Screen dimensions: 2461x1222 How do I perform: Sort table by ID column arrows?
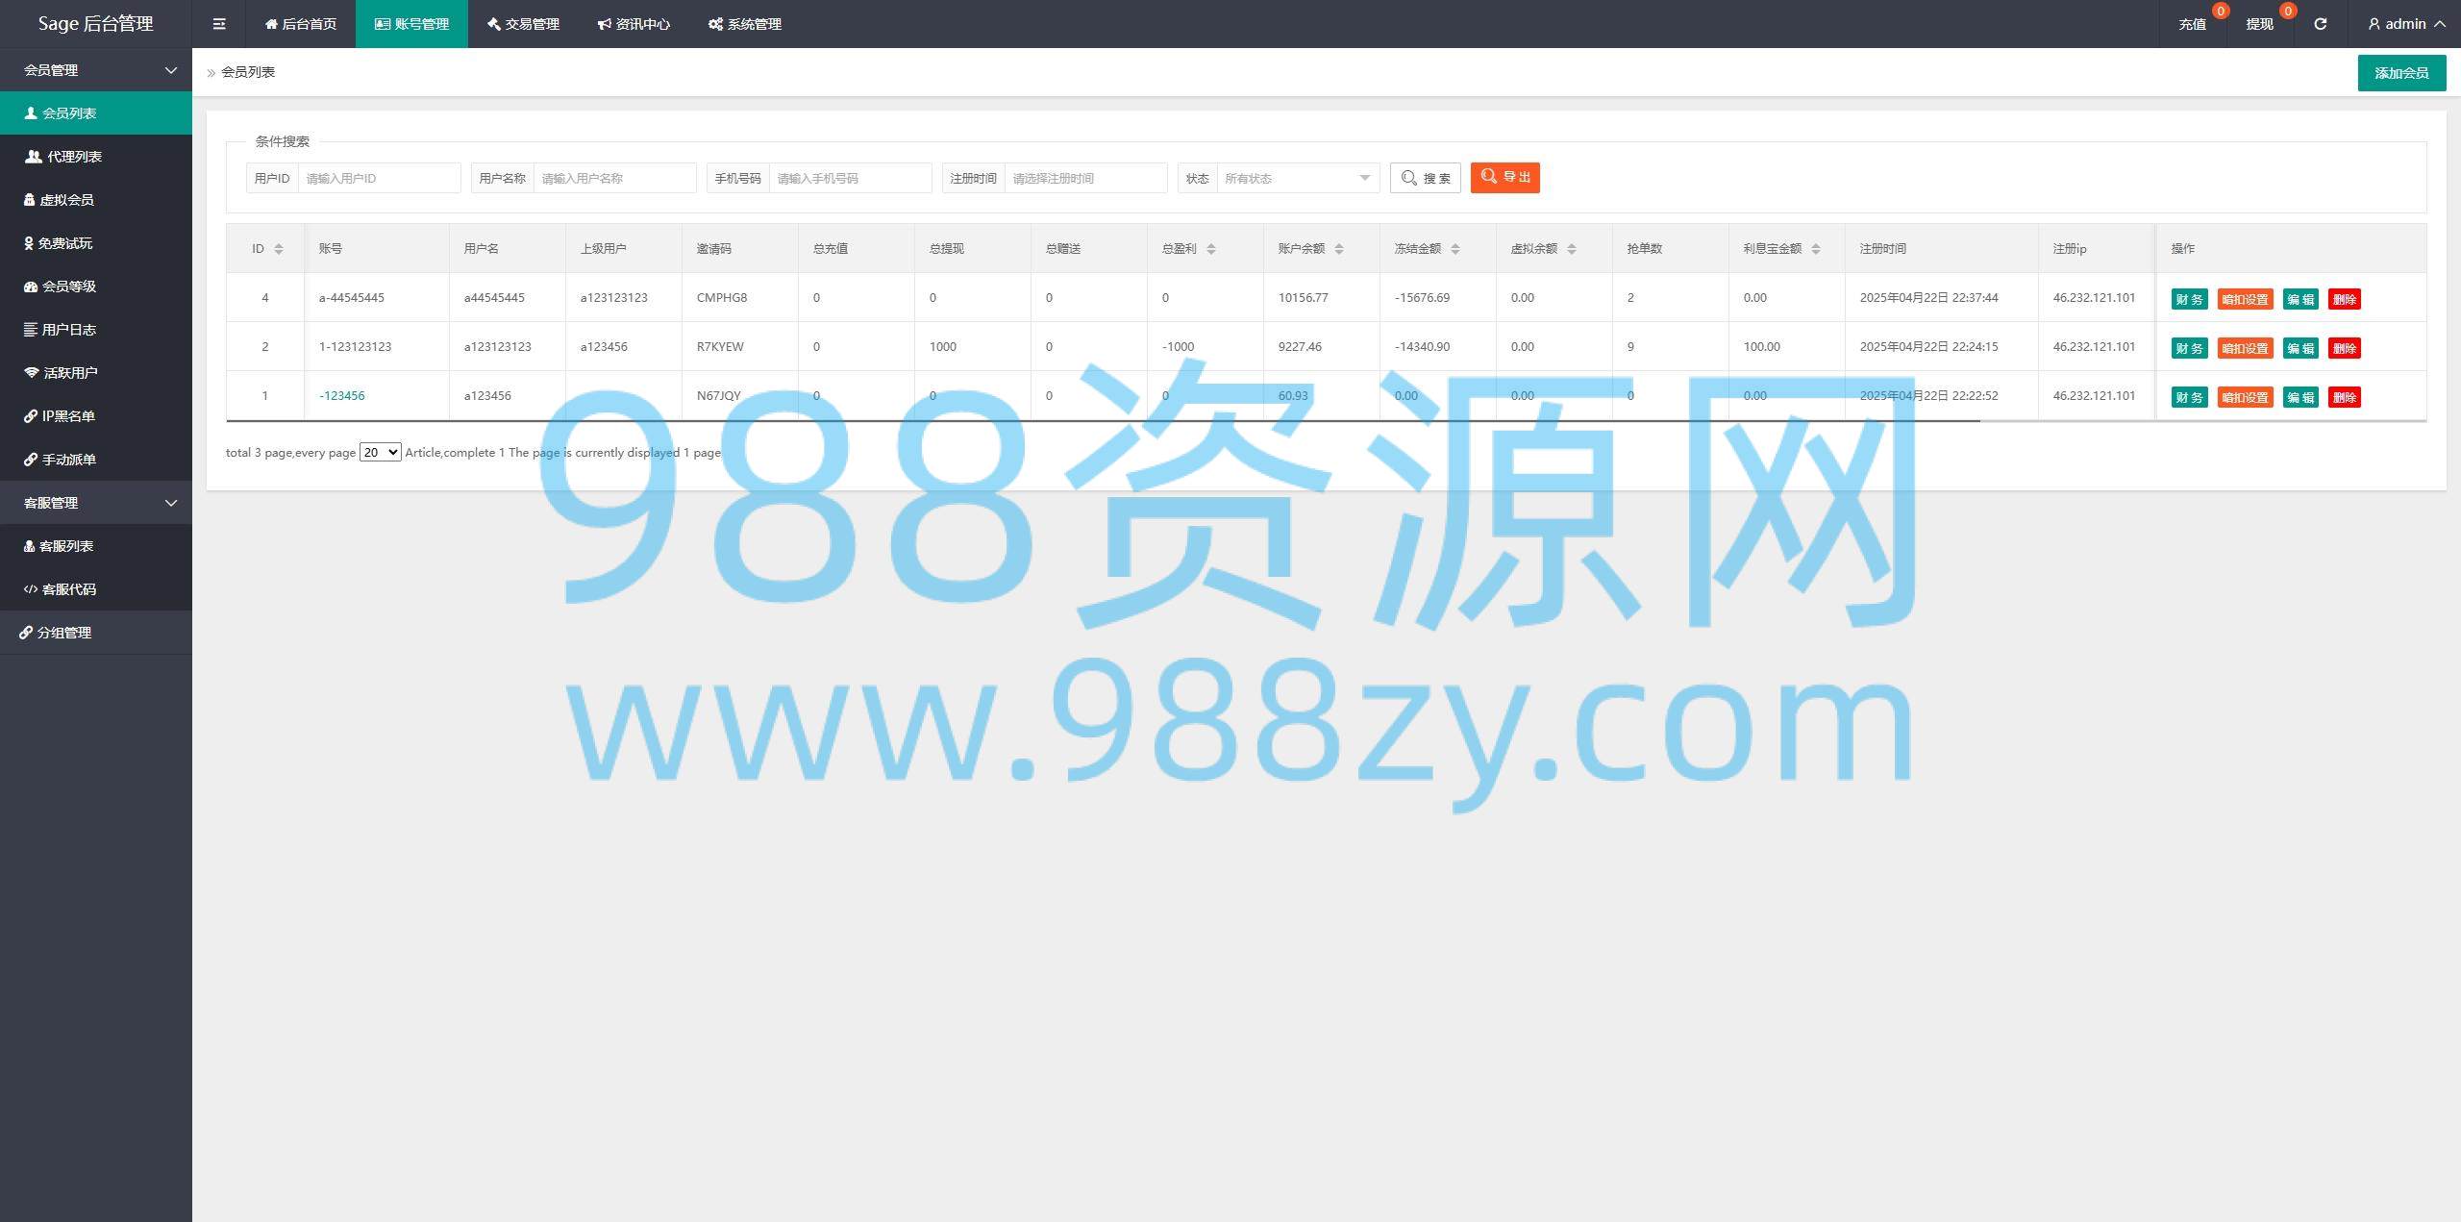[x=279, y=249]
